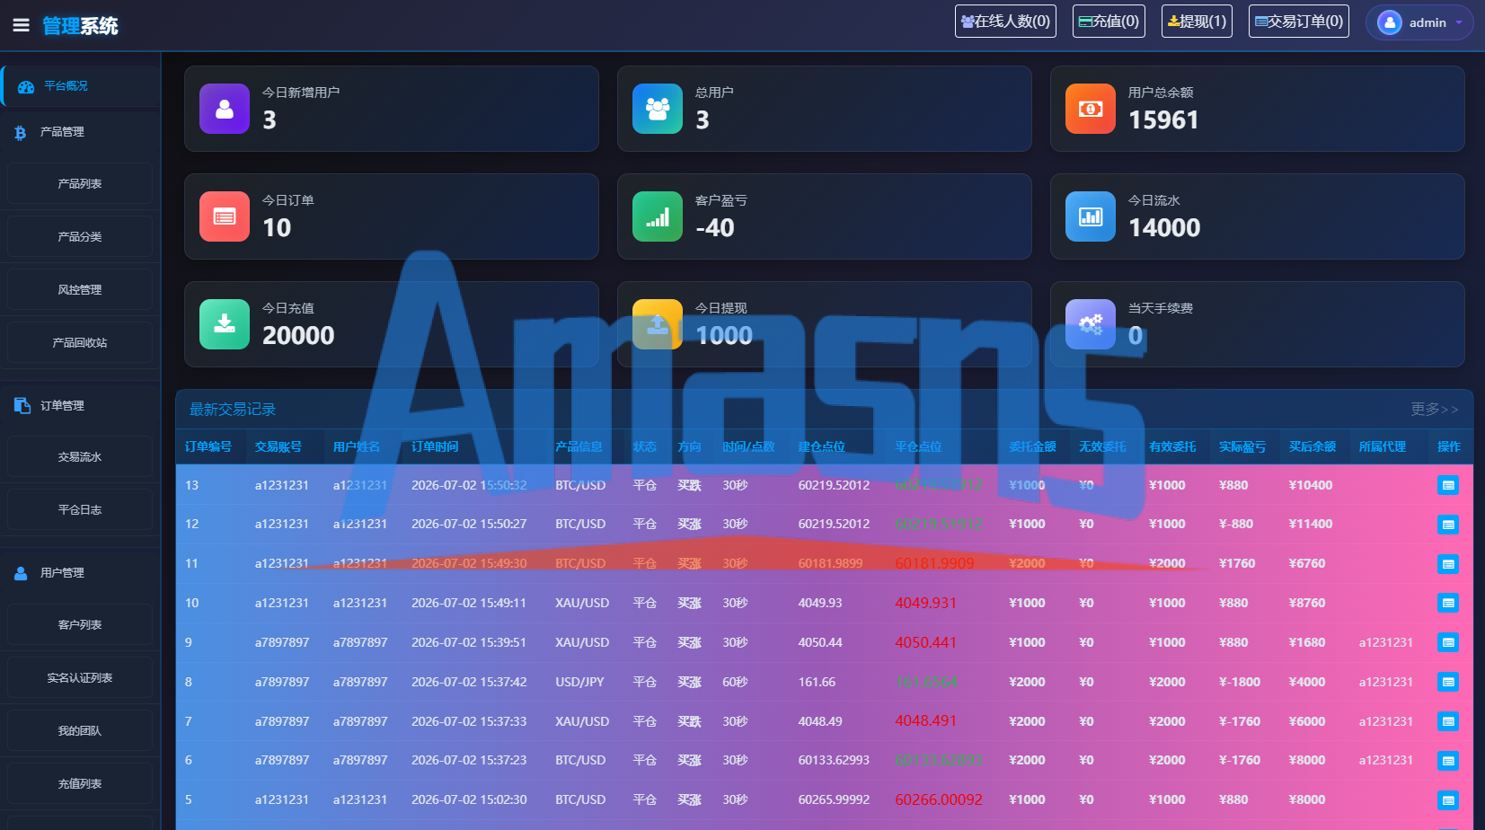Screen dimensions: 1485x830
Task: Toggle the hamburger menu icon
Action: coord(21,25)
